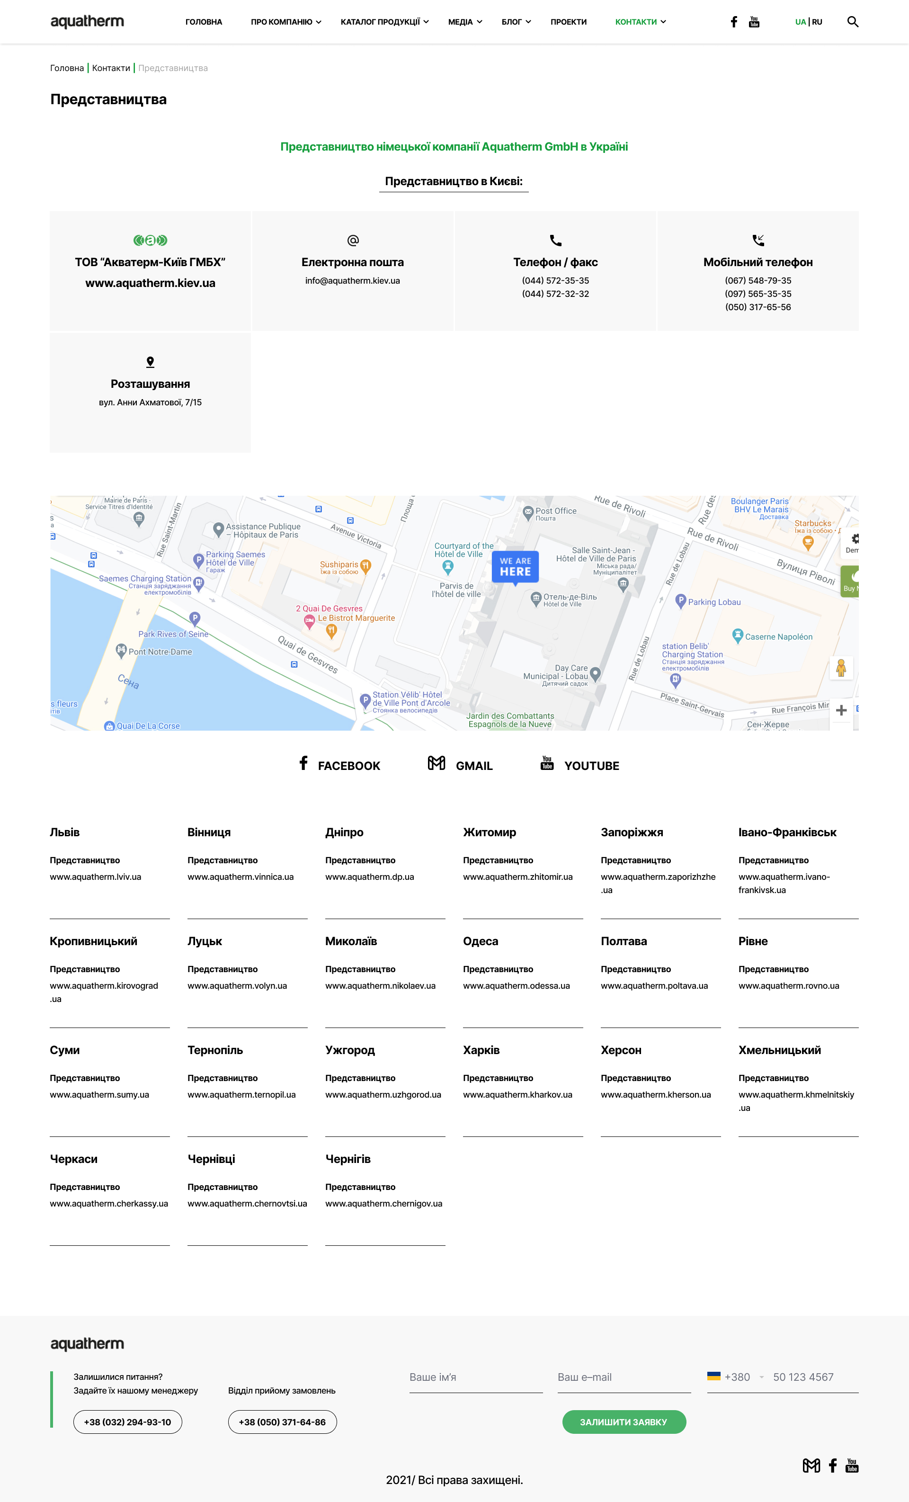909x1502 pixels.
Task: Open the www.aquatherm.lviv.ua link
Action: coord(95,877)
